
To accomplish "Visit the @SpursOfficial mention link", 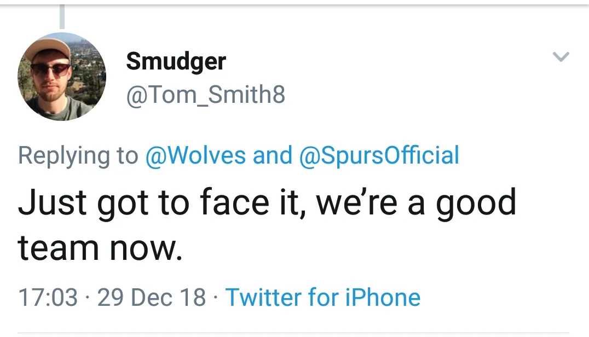I will coord(379,155).
